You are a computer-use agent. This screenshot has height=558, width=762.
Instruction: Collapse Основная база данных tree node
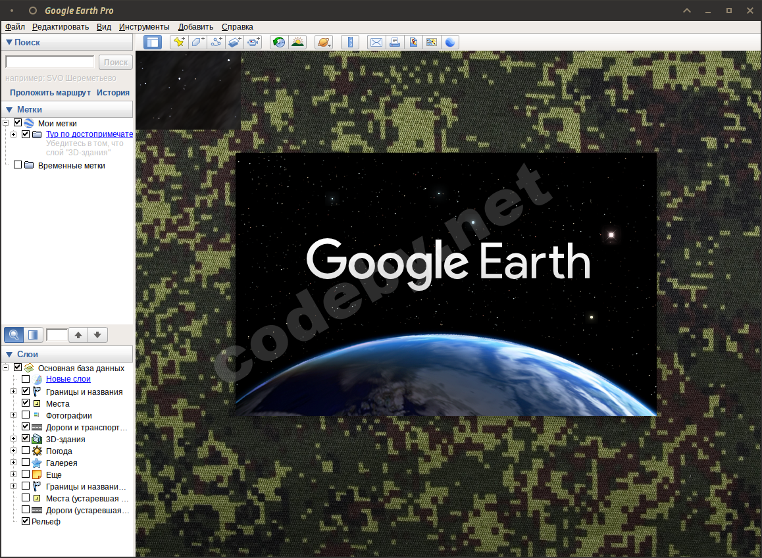point(6,367)
